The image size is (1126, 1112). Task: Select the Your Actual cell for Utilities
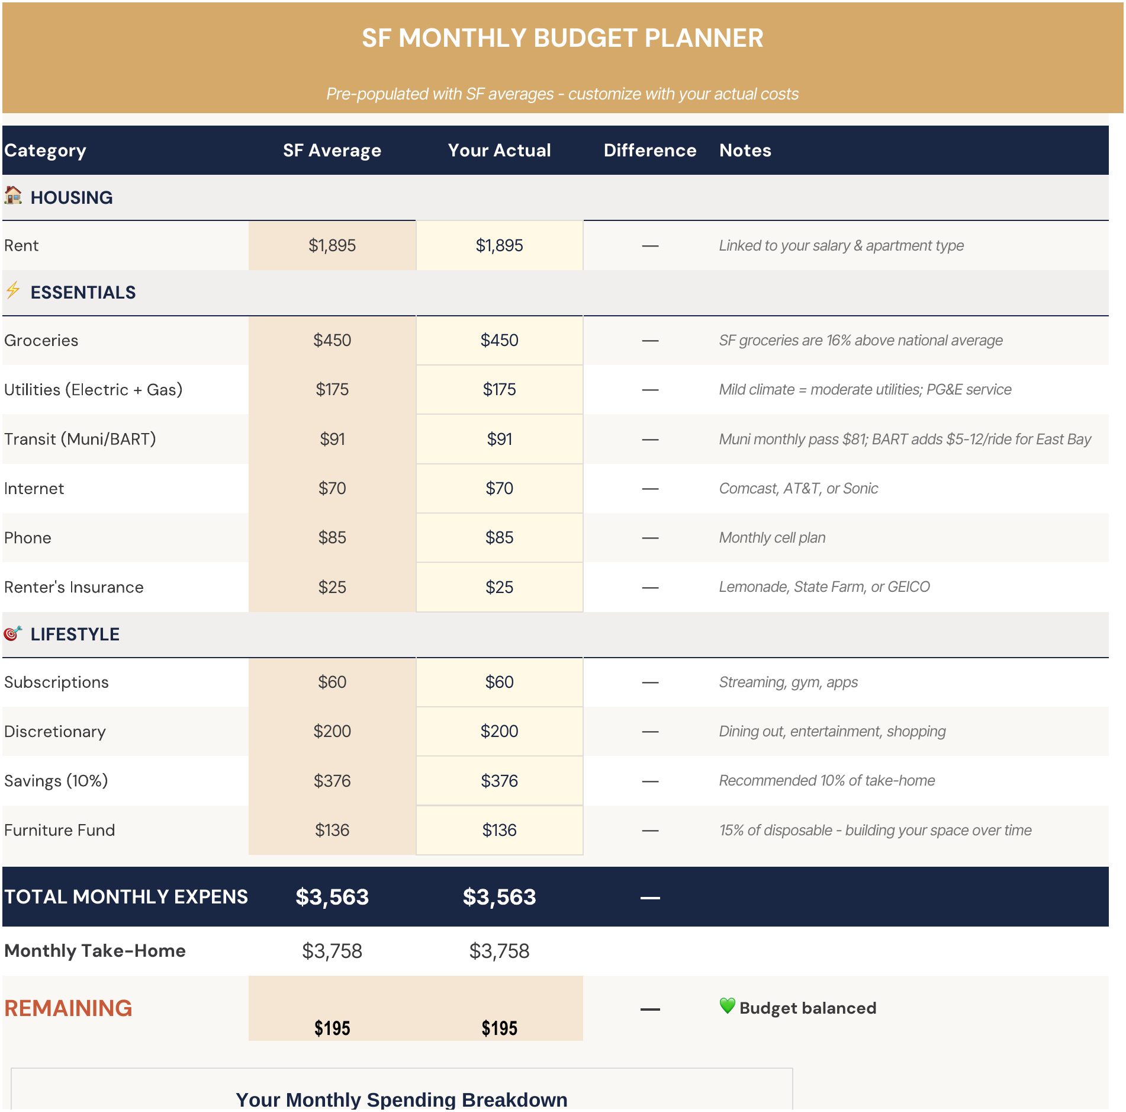tap(500, 390)
